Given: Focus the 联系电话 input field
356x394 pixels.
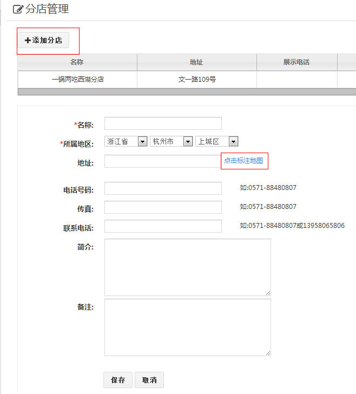Looking at the screenshot, I should (163, 226).
